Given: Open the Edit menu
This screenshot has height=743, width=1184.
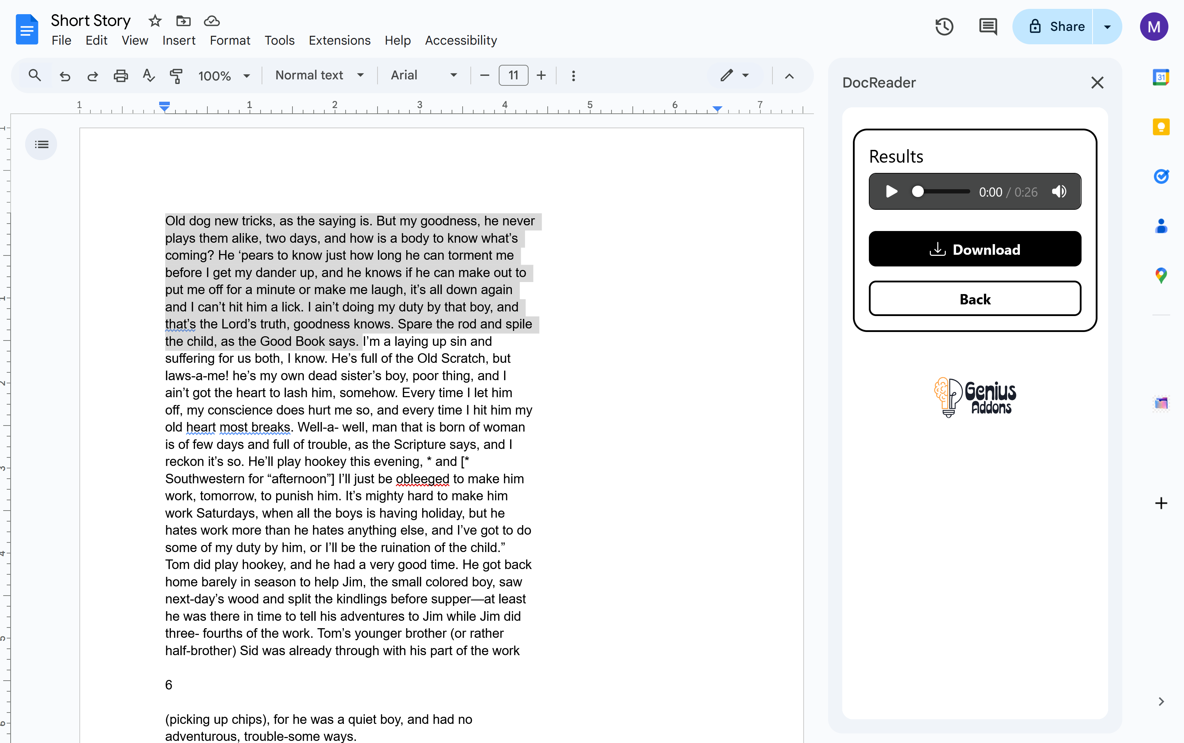Looking at the screenshot, I should point(96,40).
